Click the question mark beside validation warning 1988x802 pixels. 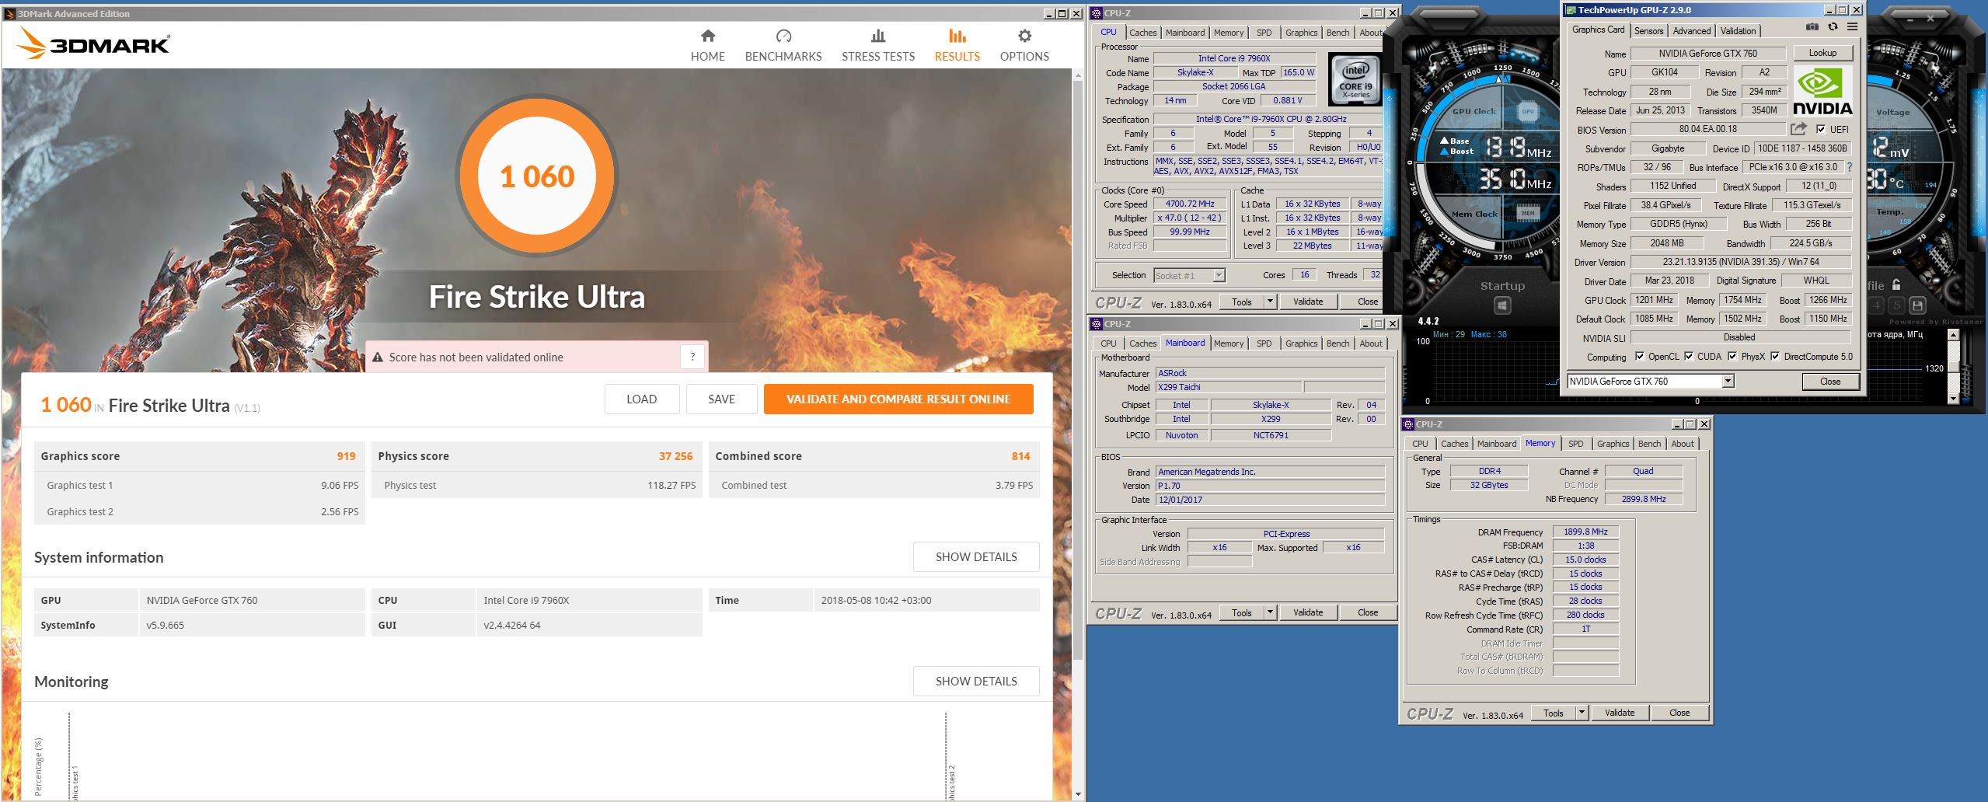point(692,357)
